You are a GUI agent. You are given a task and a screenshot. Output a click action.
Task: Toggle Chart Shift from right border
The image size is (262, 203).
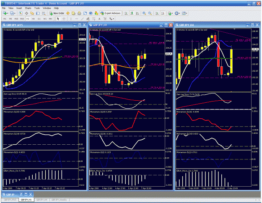click(x=163, y=13)
